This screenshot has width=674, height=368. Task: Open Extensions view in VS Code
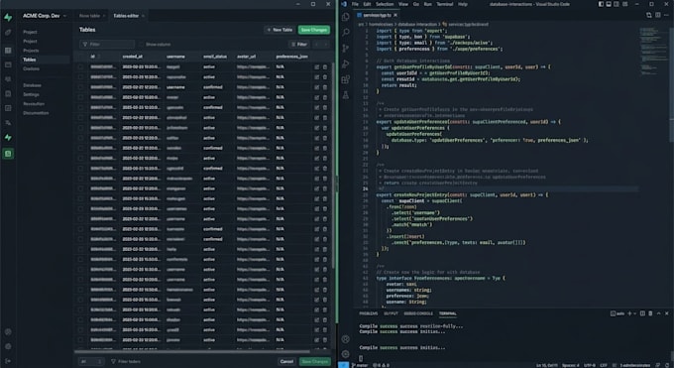click(x=346, y=79)
